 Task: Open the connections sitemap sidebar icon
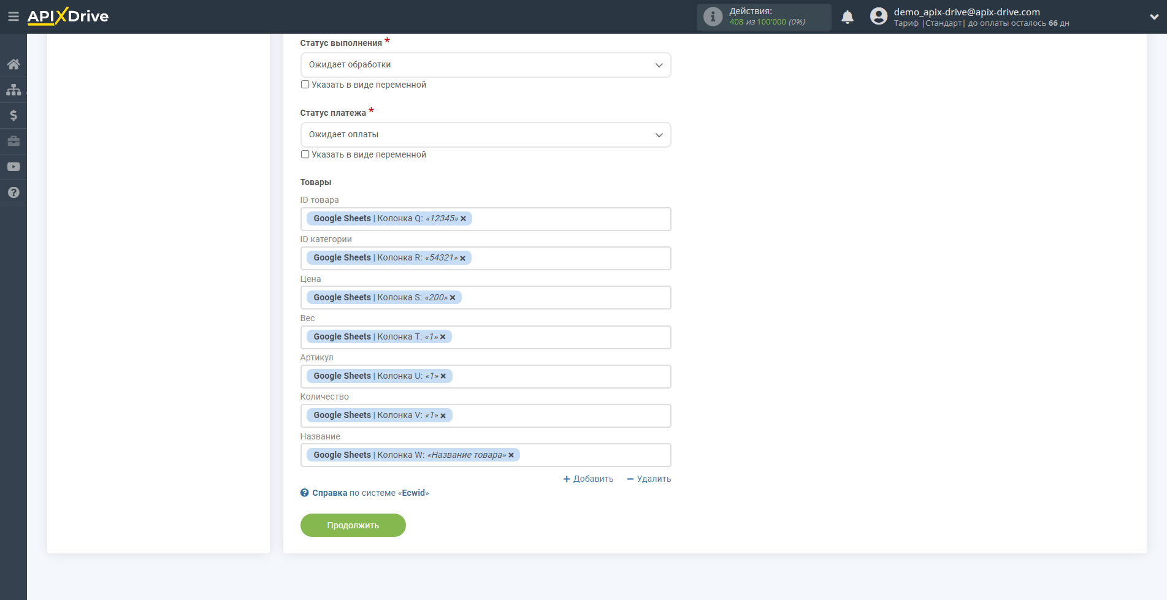click(13, 90)
